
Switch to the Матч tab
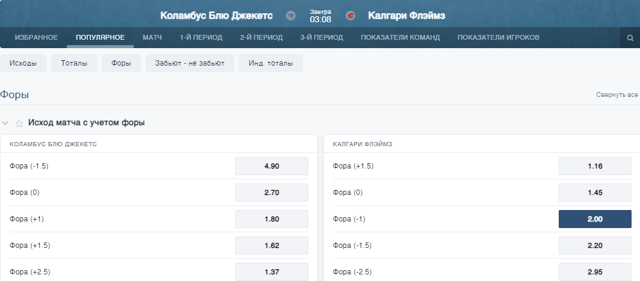click(152, 37)
